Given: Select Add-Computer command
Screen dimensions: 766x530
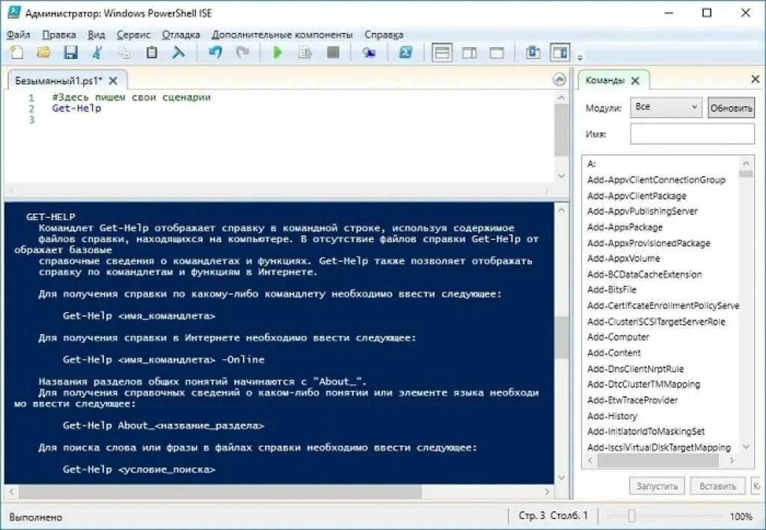Looking at the screenshot, I should tap(618, 338).
